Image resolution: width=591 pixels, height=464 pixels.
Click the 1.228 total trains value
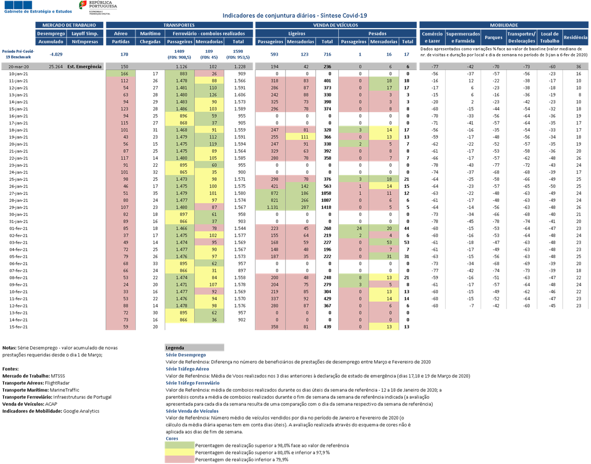pos(240,67)
